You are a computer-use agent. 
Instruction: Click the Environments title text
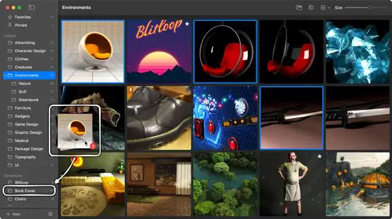click(x=77, y=8)
